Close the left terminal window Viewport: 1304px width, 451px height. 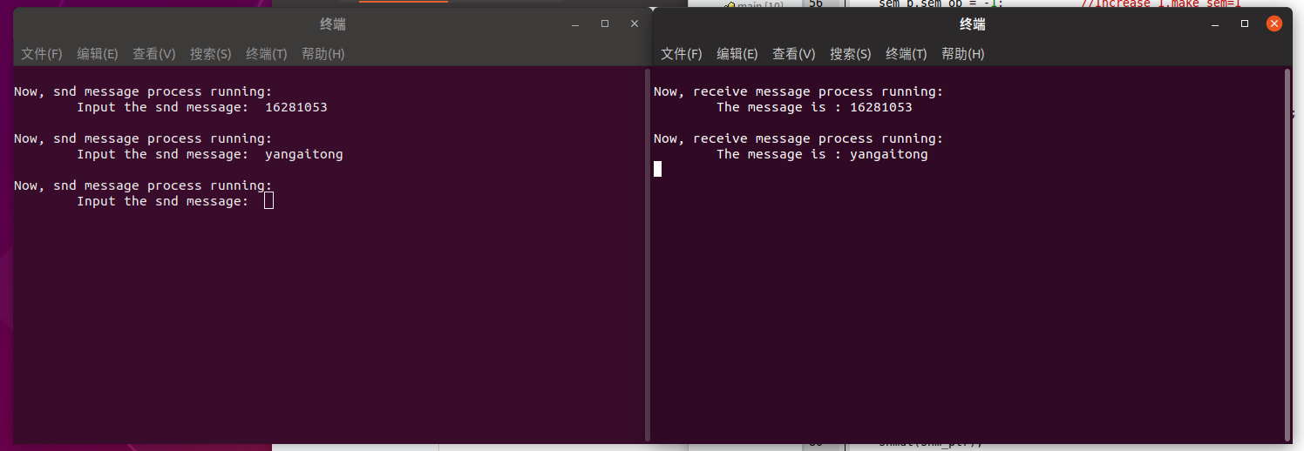tap(635, 24)
